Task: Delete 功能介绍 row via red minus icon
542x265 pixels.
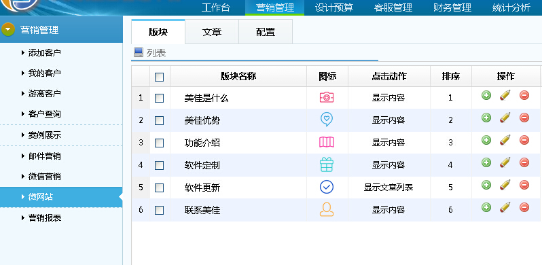Action: pos(524,140)
